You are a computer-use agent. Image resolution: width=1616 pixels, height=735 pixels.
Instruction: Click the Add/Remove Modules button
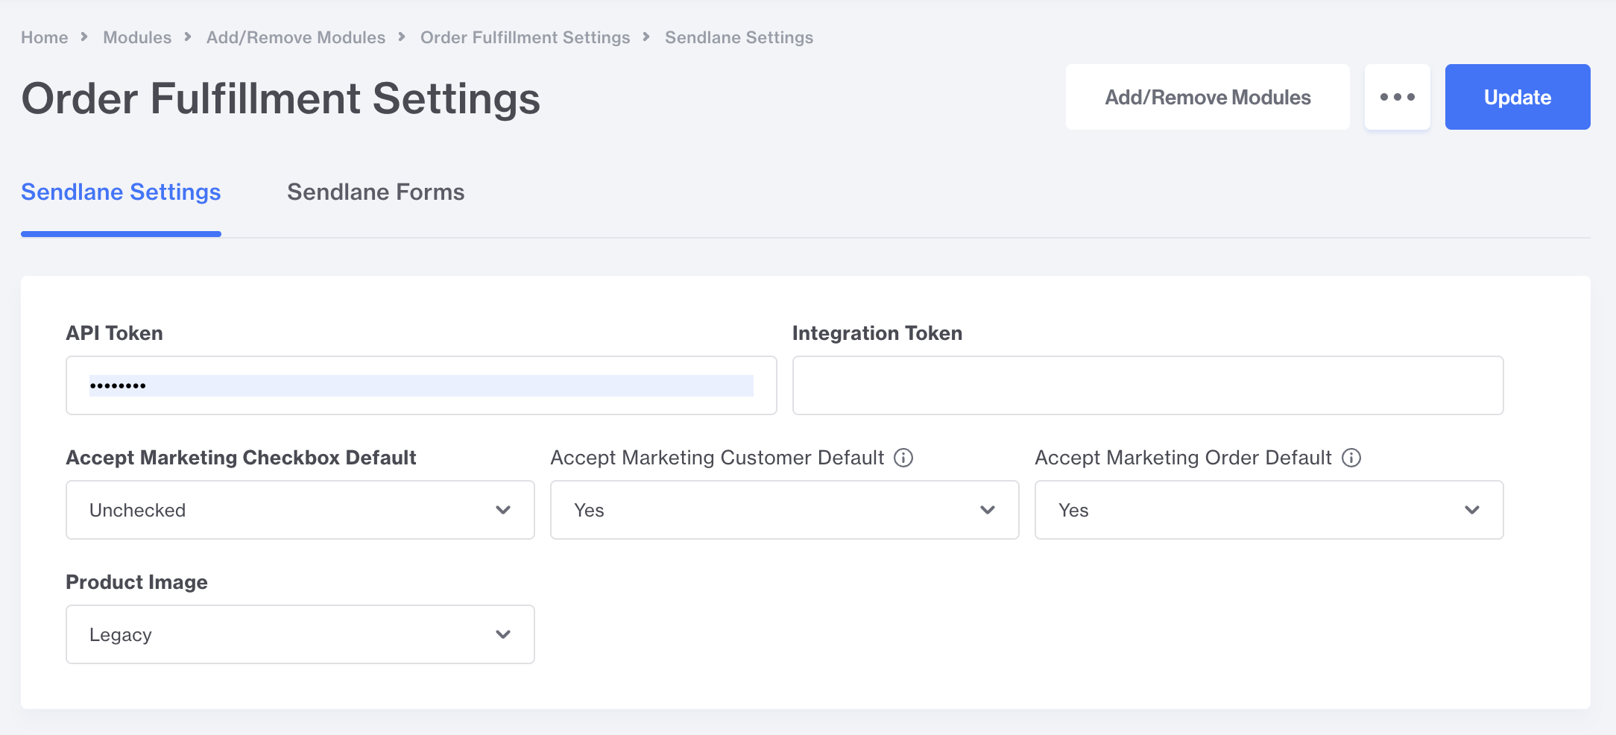1208,97
